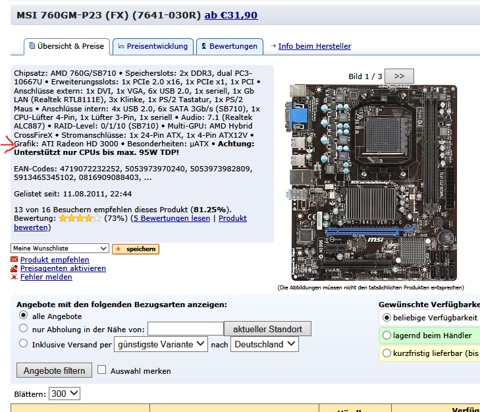Click the person icon on Bewertungen tab
This screenshot has width=480, height=412.
point(204,46)
